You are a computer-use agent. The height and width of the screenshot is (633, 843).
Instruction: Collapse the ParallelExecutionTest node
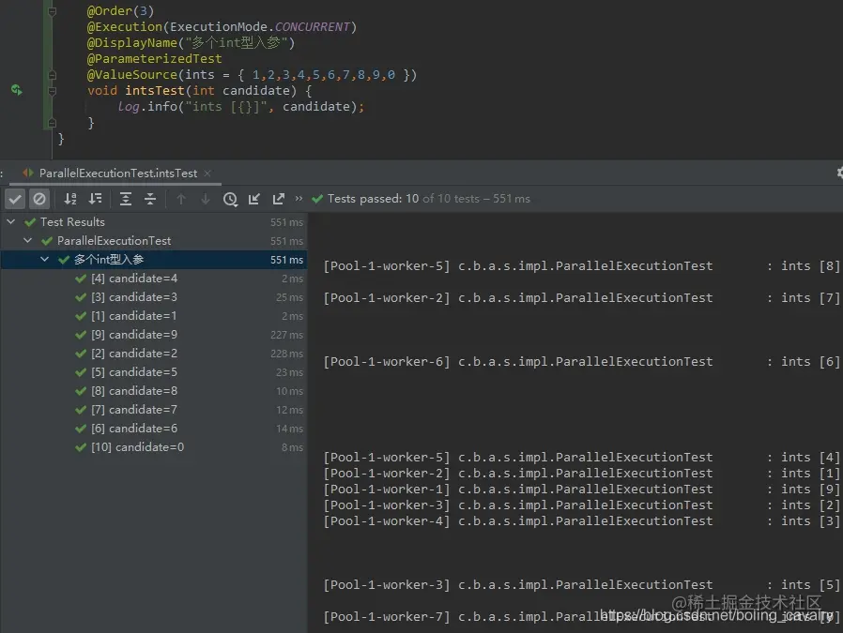pyautogui.click(x=28, y=240)
